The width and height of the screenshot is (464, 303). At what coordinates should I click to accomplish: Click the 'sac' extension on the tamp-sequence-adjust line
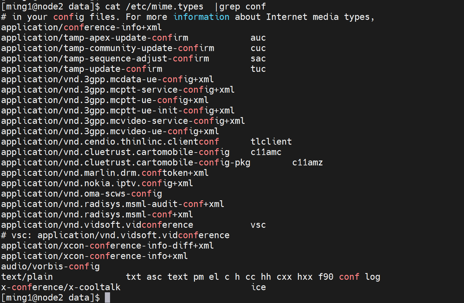click(x=258, y=58)
